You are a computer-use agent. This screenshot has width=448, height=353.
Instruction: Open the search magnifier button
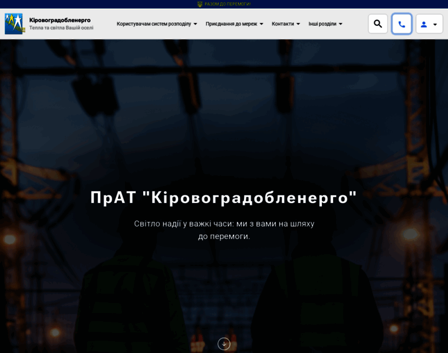click(378, 24)
